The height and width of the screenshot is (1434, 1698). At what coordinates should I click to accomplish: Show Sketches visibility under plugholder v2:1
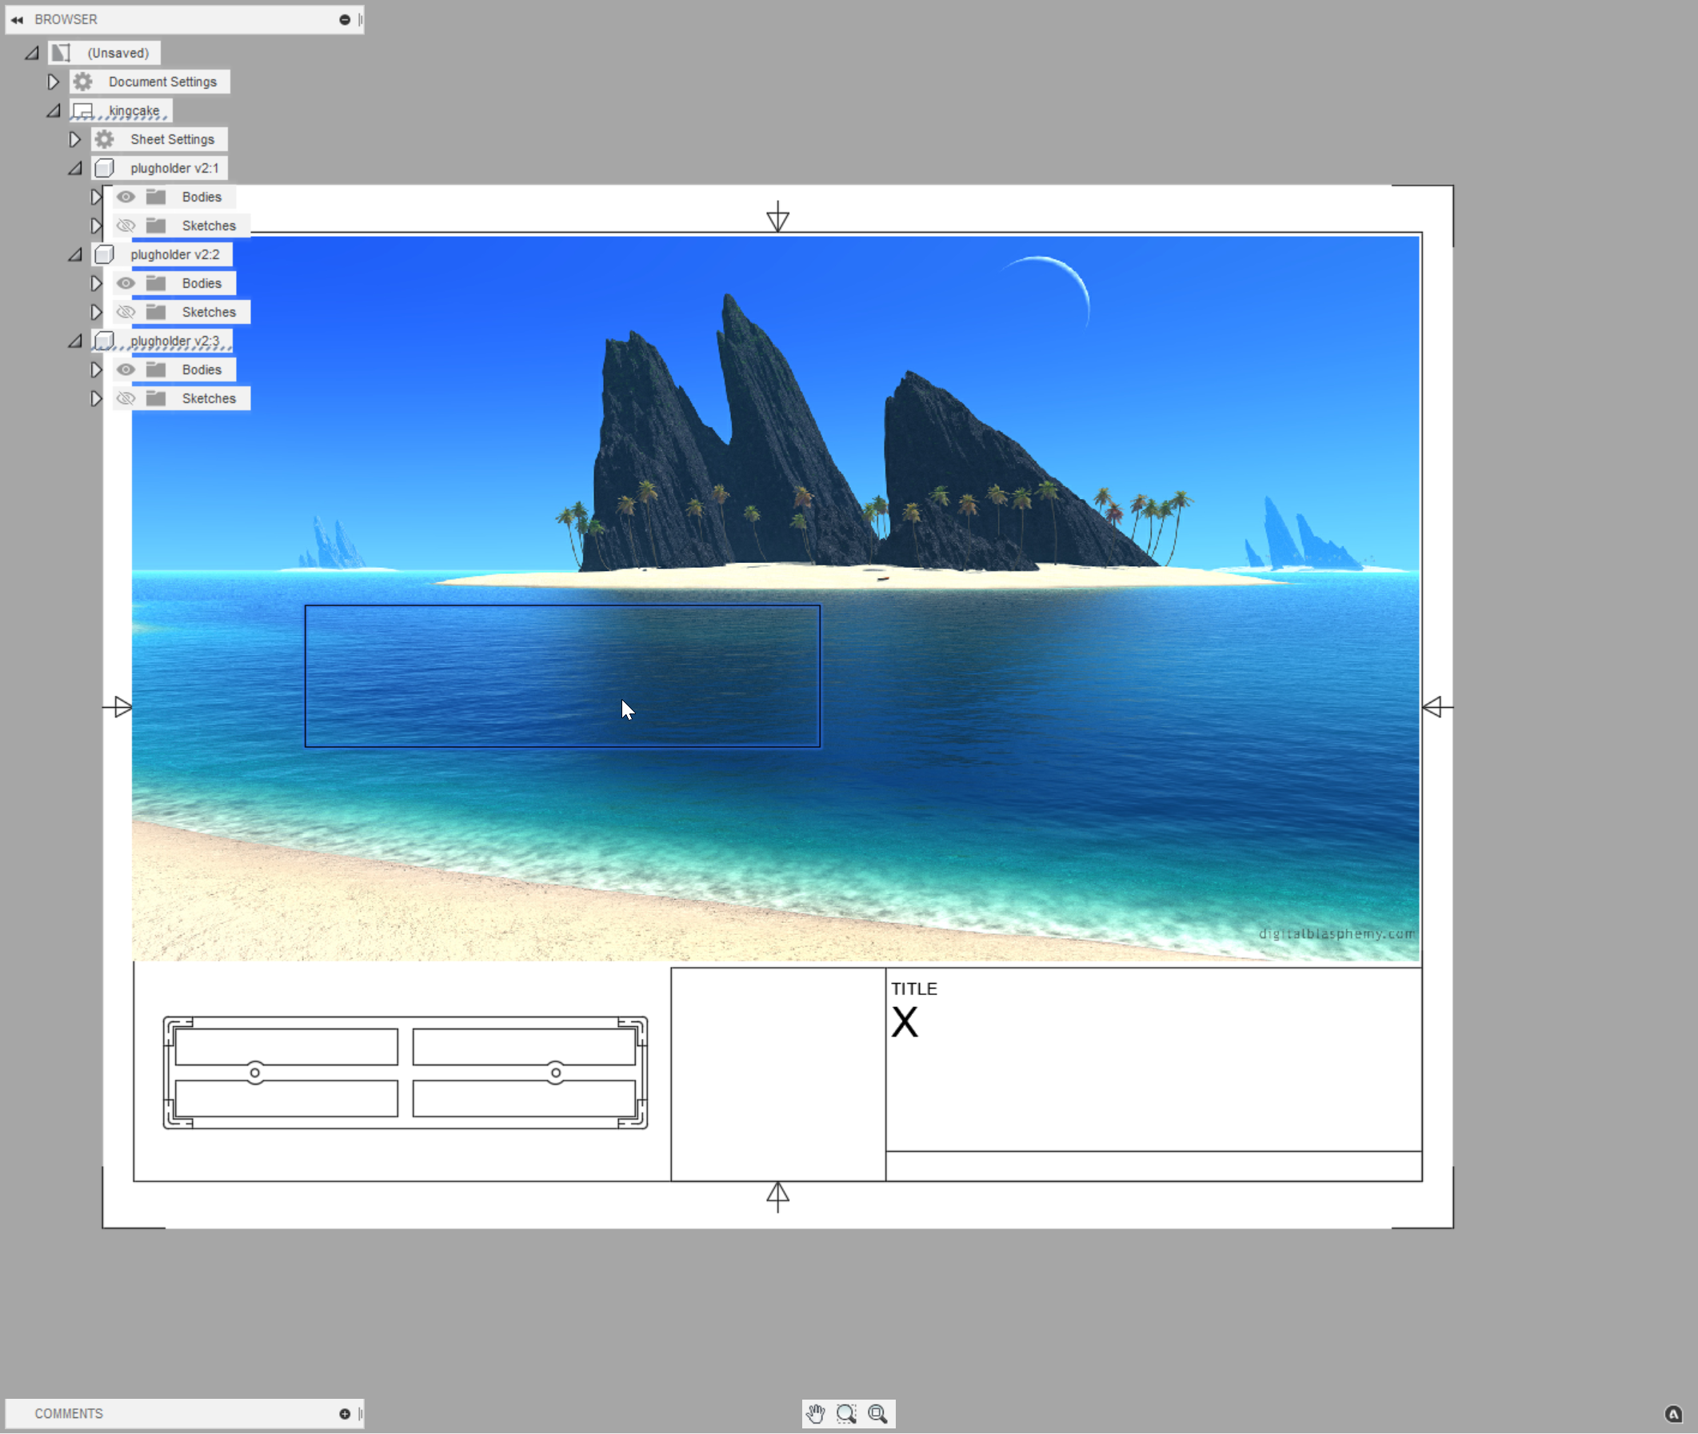click(x=126, y=226)
